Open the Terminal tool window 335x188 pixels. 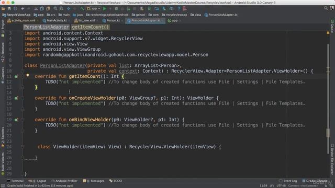point(15,181)
